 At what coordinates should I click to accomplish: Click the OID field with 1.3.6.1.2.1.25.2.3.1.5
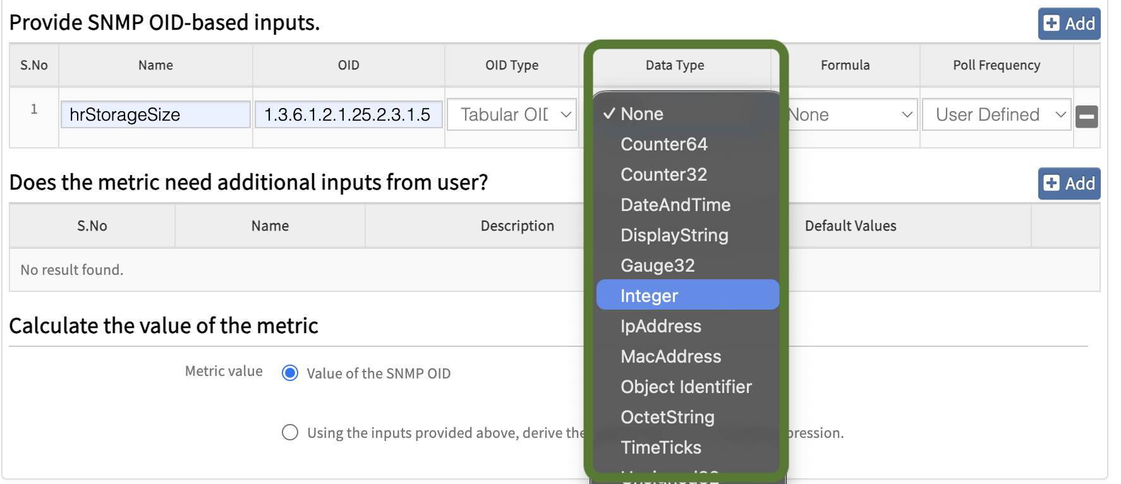(348, 115)
